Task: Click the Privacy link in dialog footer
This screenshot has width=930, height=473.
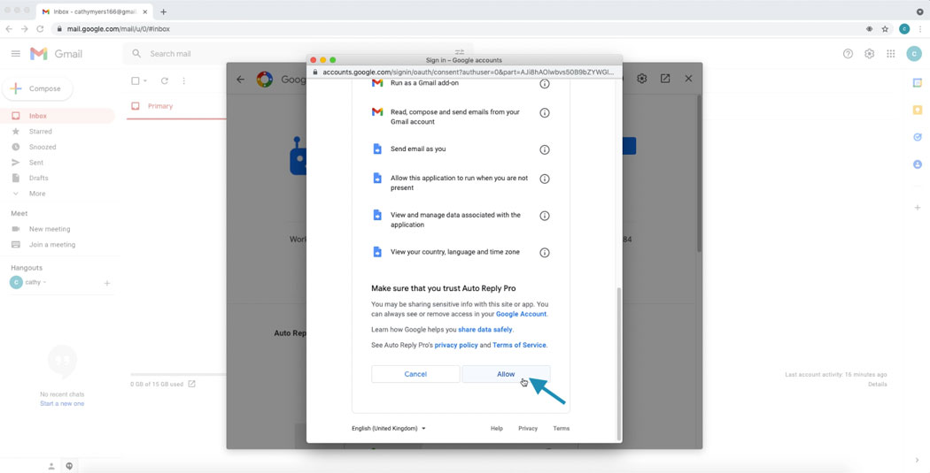Action: (528, 429)
